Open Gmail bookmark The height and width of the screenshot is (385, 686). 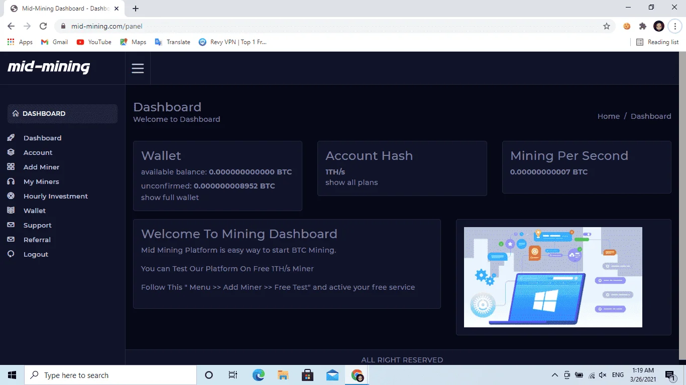[x=54, y=42]
